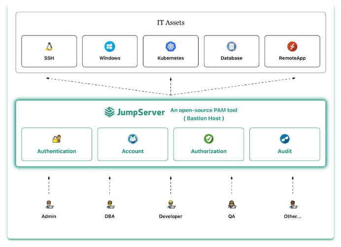Click the Linux penguin SSH icon
This screenshot has width=341, height=247.
(x=49, y=46)
